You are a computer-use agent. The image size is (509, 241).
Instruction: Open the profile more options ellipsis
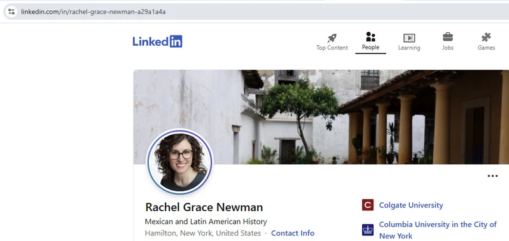(x=492, y=176)
